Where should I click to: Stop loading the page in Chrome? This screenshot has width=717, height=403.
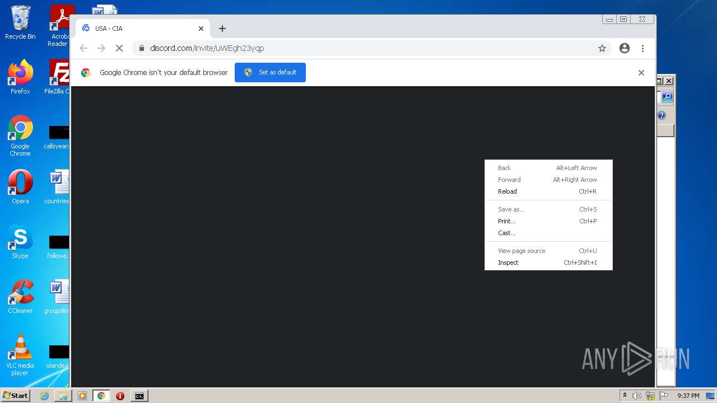pyautogui.click(x=119, y=48)
